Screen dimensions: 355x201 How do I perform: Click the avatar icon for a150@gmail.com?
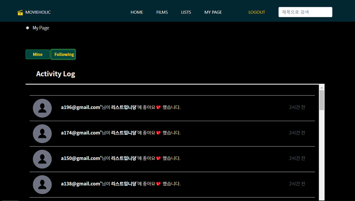(x=42, y=159)
